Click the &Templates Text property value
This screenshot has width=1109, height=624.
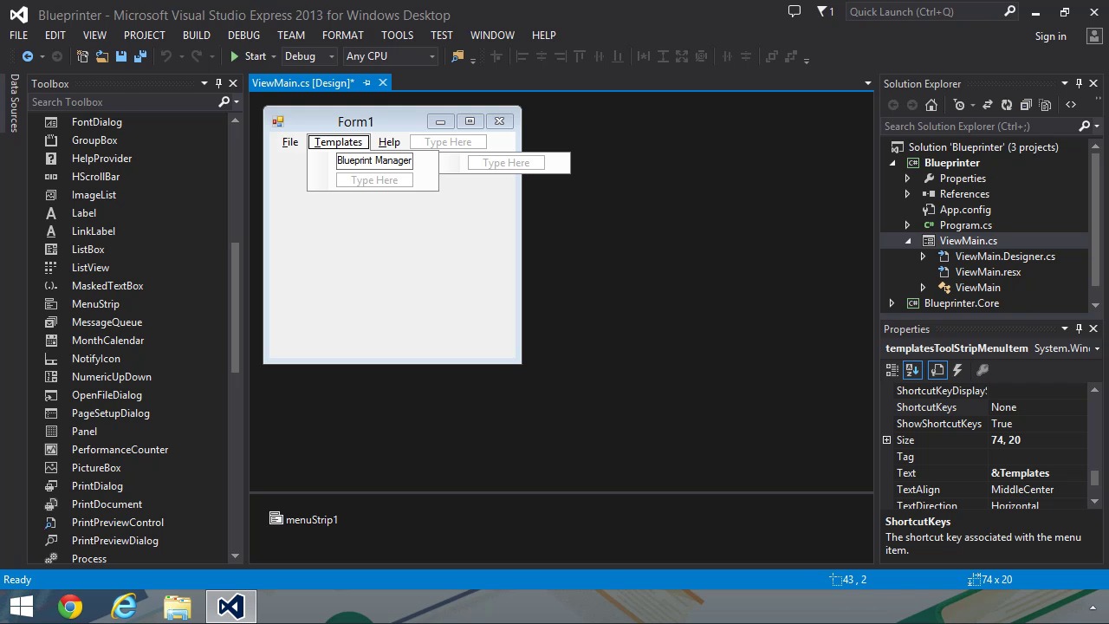tap(1038, 473)
